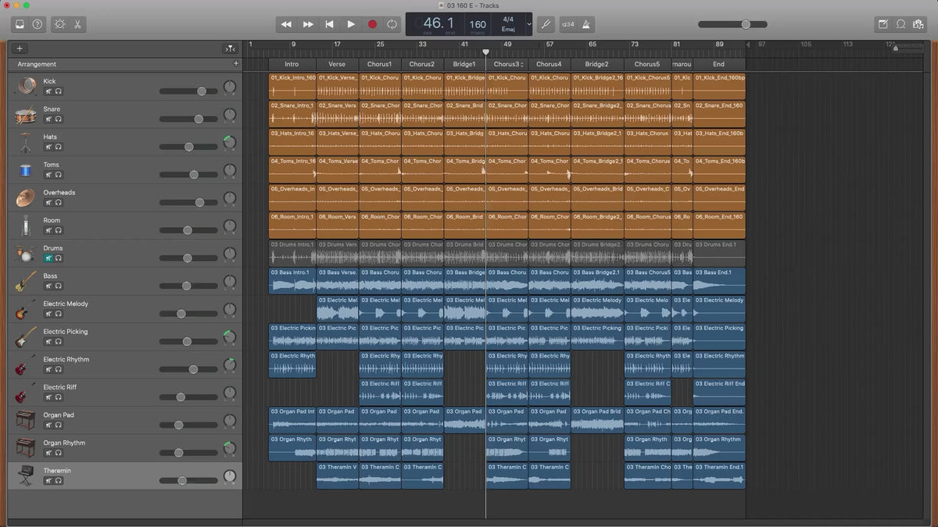Open the Editors with the scissors icon
The height and width of the screenshot is (527, 938).
point(77,24)
